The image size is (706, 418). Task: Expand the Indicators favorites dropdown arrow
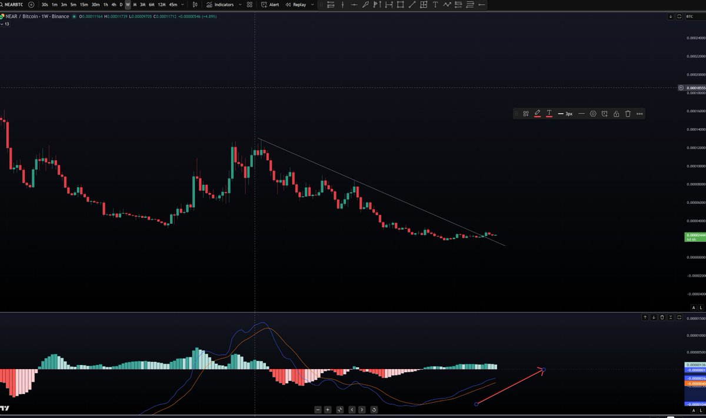click(x=240, y=4)
